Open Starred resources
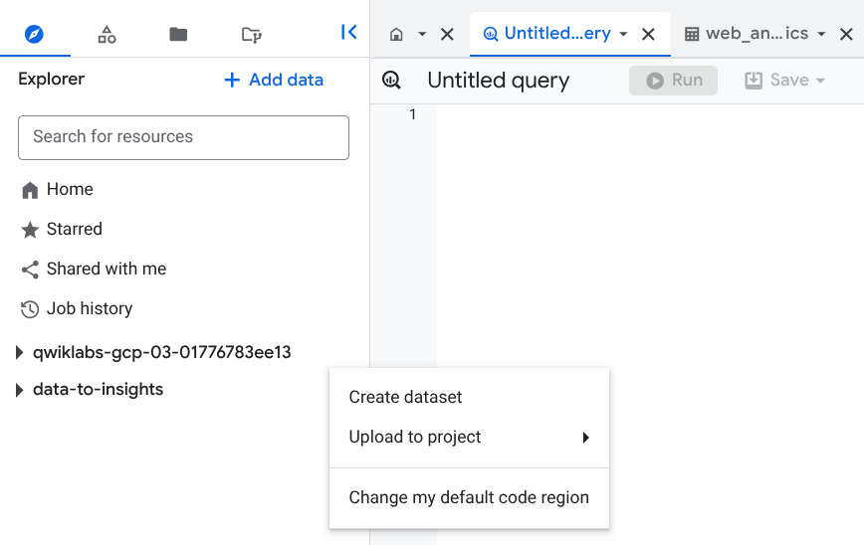Image resolution: width=864 pixels, height=545 pixels. [74, 229]
